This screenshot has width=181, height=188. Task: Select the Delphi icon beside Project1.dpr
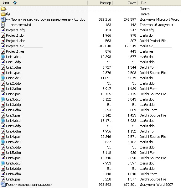[x=3, y=41]
